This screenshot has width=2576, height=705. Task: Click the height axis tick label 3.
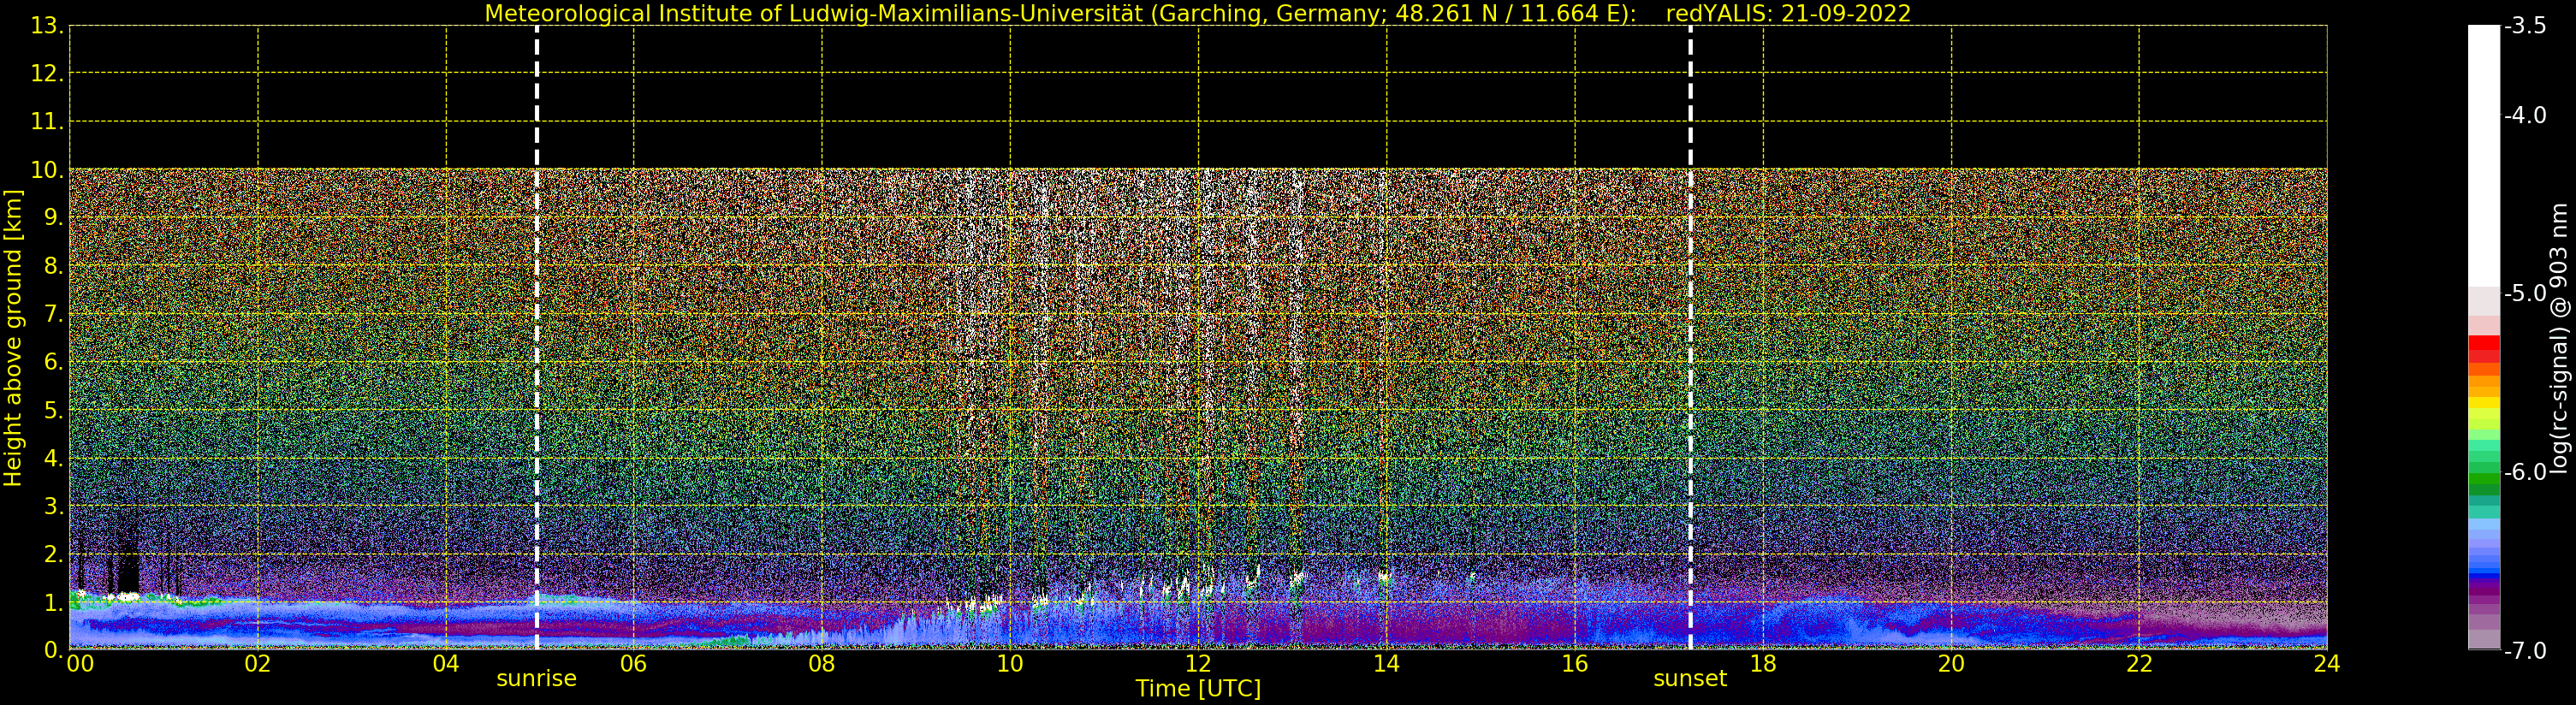53,506
